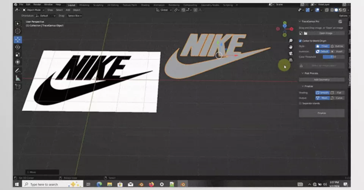The image size is (364, 190).
Task: Set Style to Filled
Action: (322, 46)
